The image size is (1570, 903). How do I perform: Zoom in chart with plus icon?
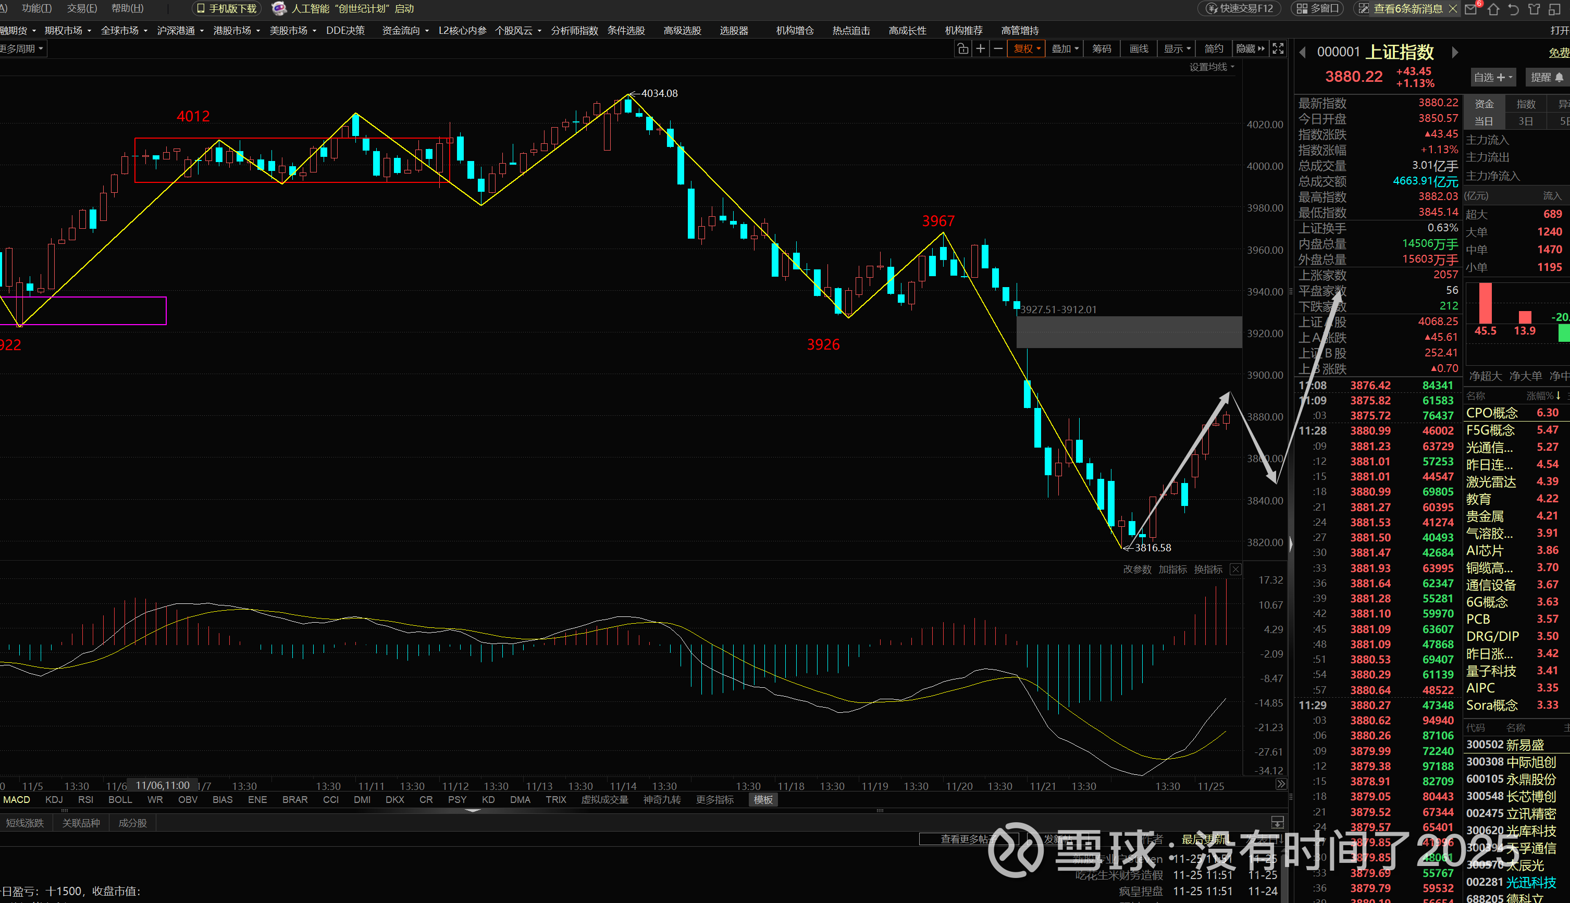980,49
